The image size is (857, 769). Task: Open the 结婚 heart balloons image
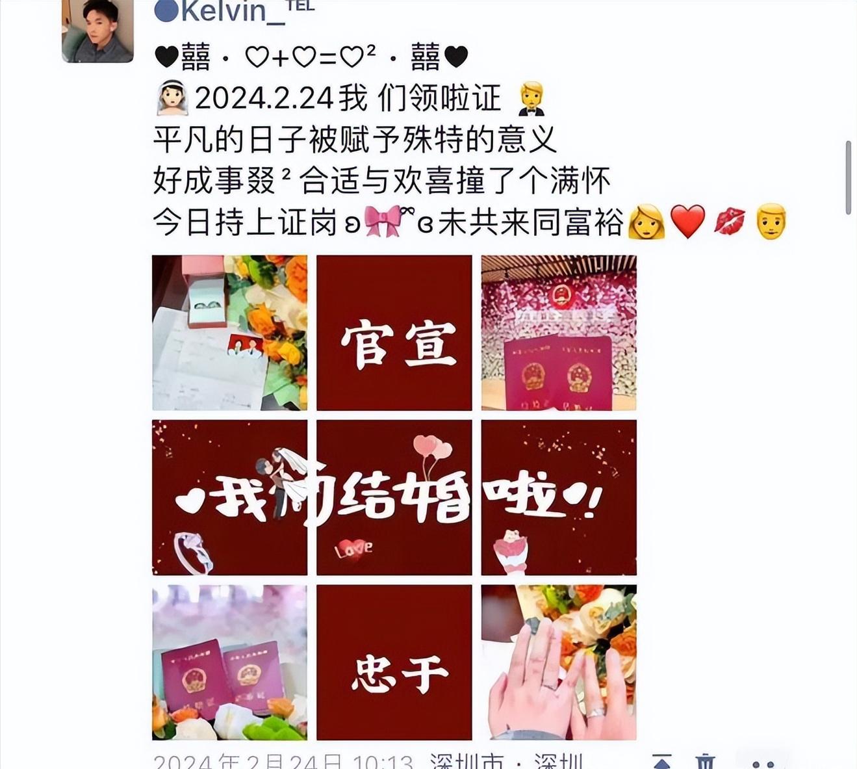coord(394,497)
